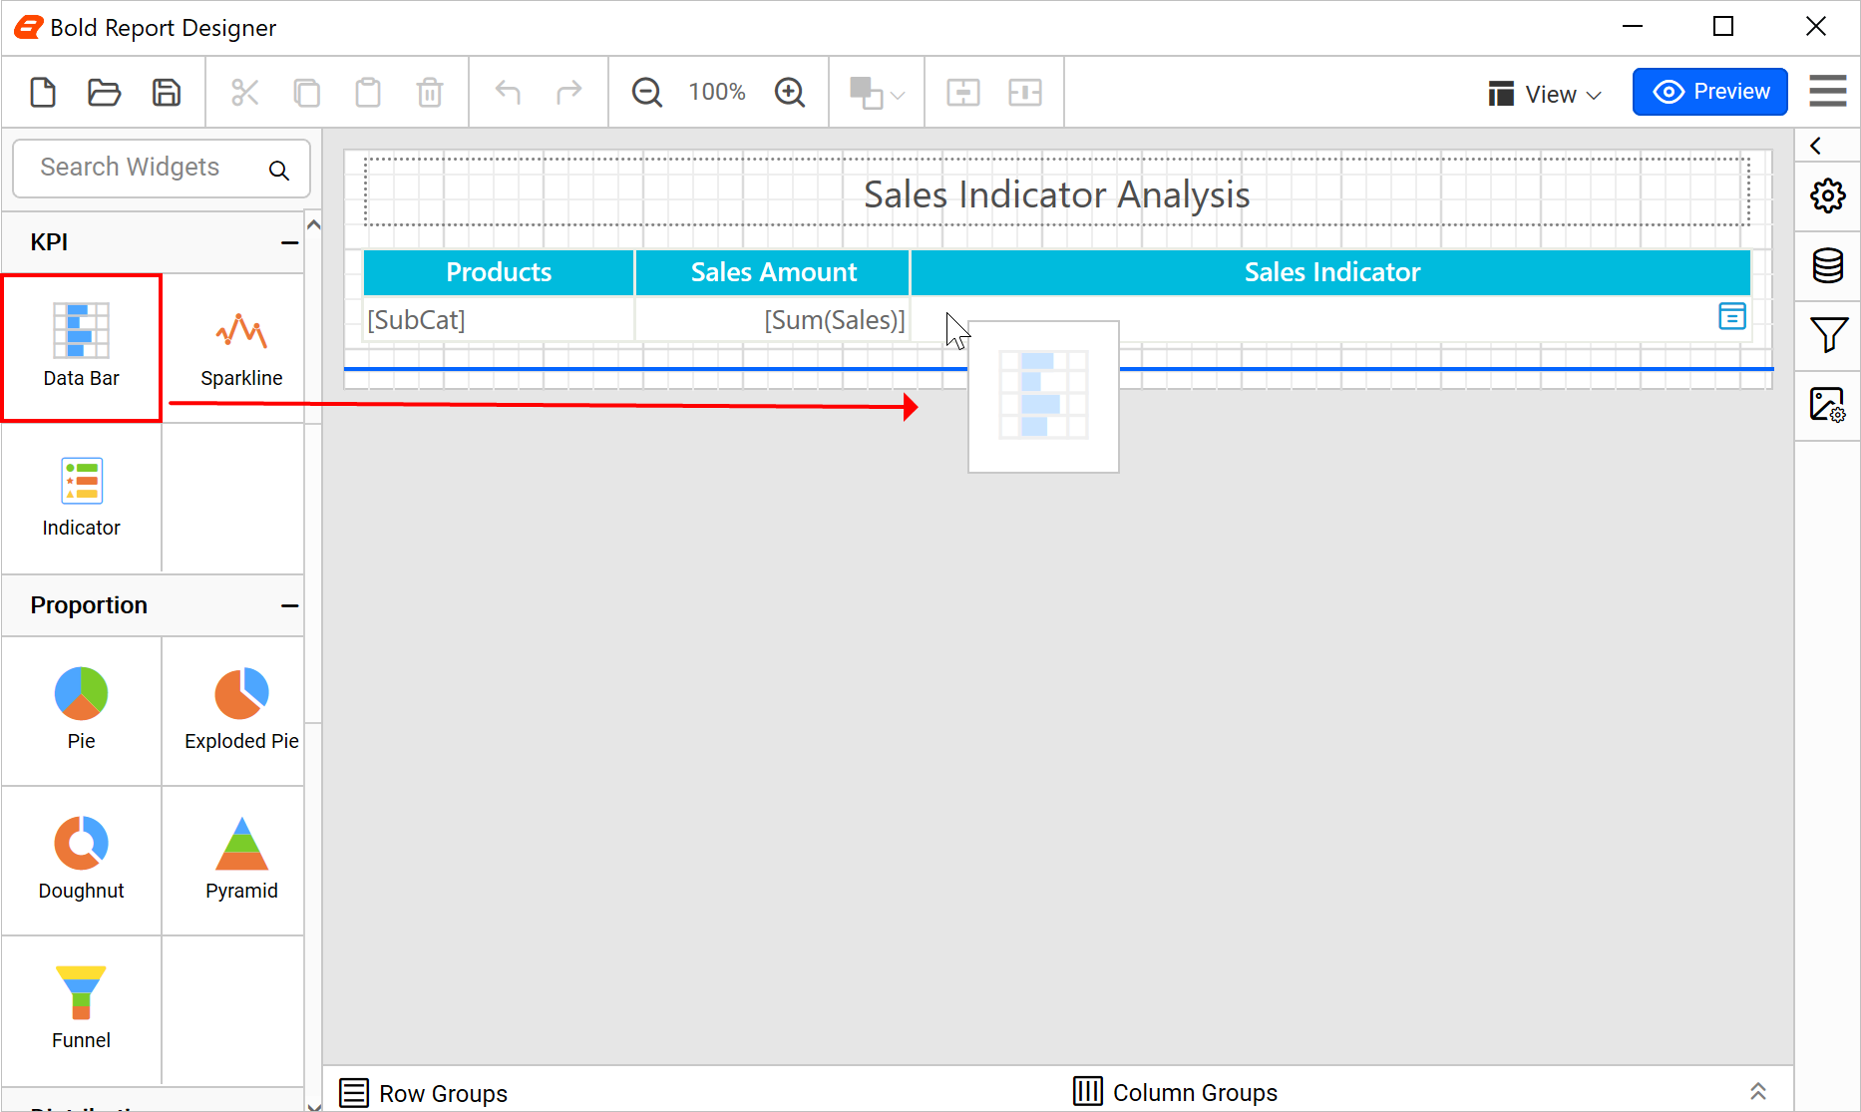Viewport: 1861px width, 1112px height.
Task: Click the 100% zoom level
Action: (x=717, y=92)
